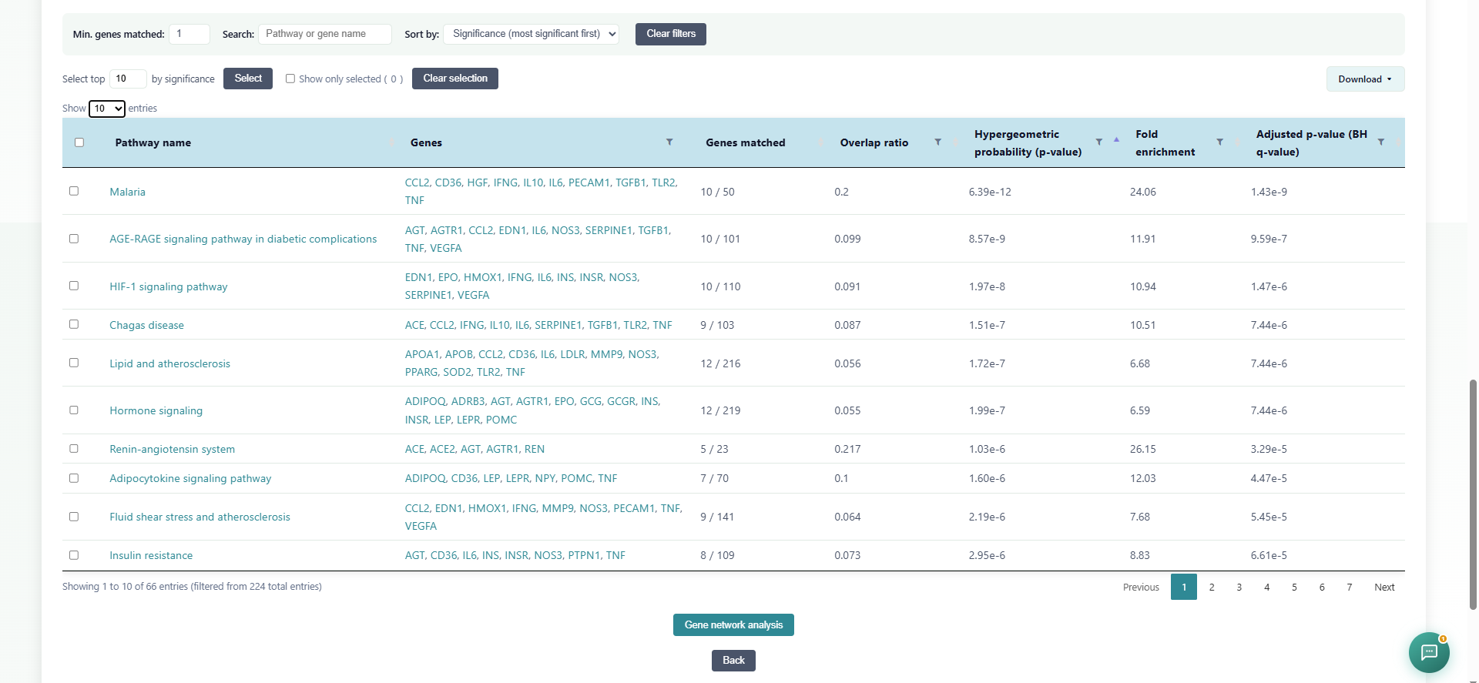The width and height of the screenshot is (1479, 683).
Task: Open the Download dropdown menu
Action: (x=1365, y=79)
